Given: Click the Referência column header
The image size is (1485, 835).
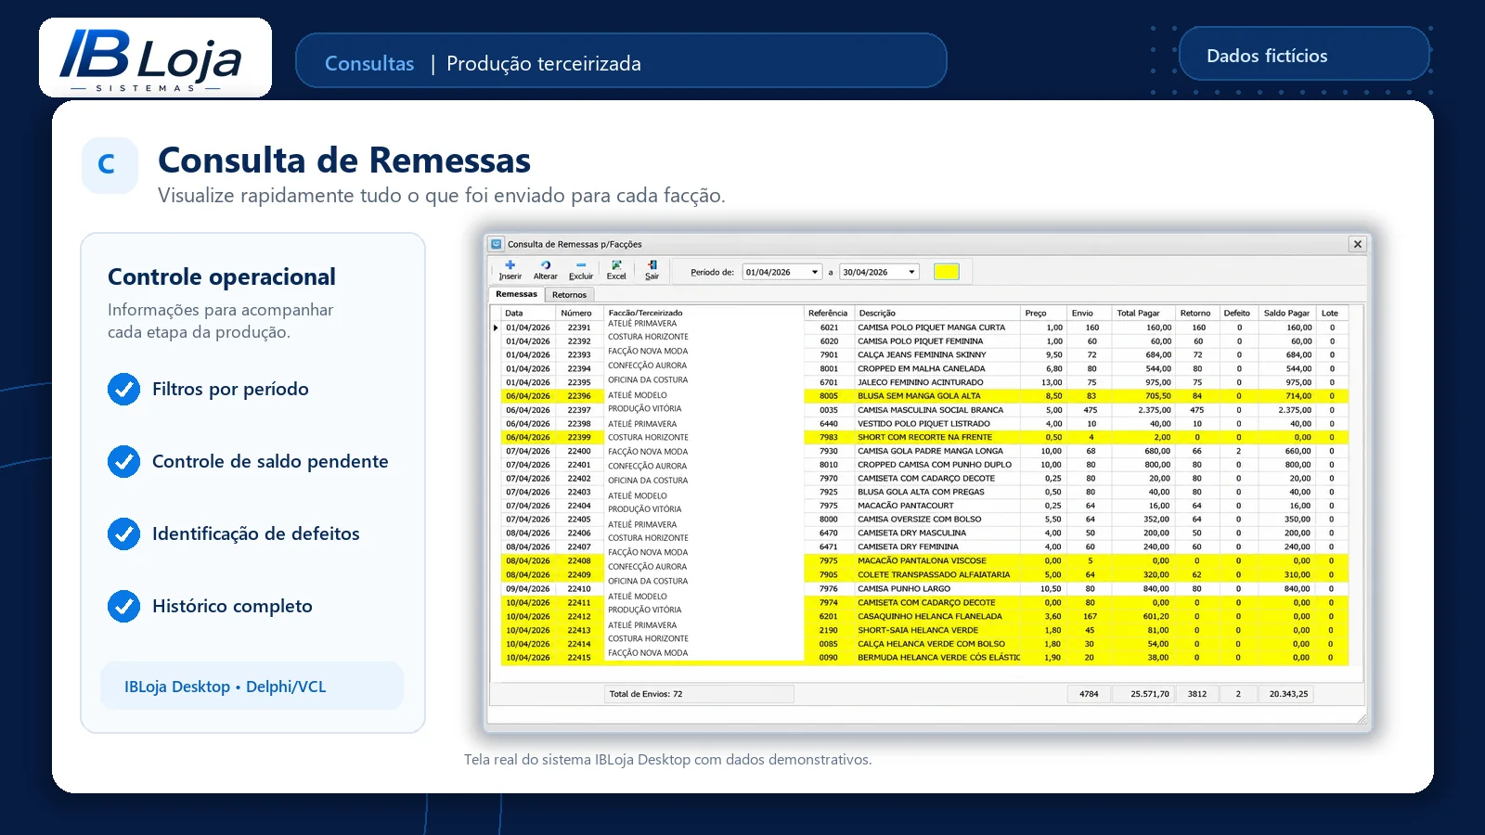Looking at the screenshot, I should [x=829, y=313].
